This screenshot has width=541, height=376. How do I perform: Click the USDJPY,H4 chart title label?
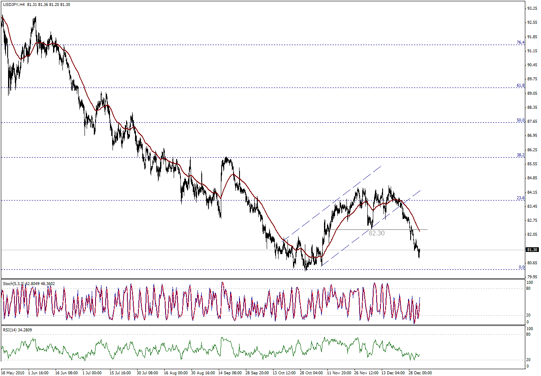click(x=14, y=4)
